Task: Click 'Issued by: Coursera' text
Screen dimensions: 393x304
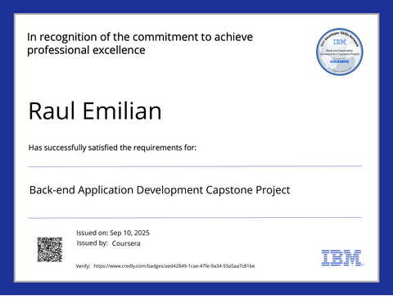Action: coord(108,243)
